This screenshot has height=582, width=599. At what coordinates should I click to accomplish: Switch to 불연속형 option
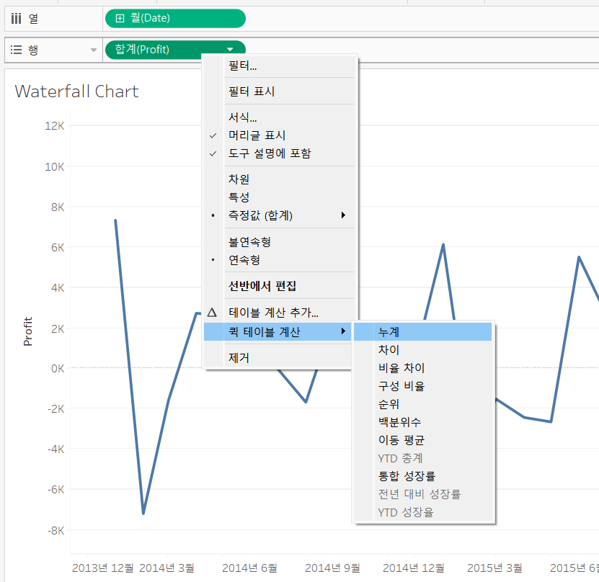280,241
